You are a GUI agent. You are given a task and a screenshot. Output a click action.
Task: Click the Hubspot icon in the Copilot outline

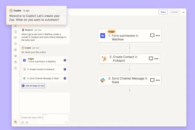[25, 69]
